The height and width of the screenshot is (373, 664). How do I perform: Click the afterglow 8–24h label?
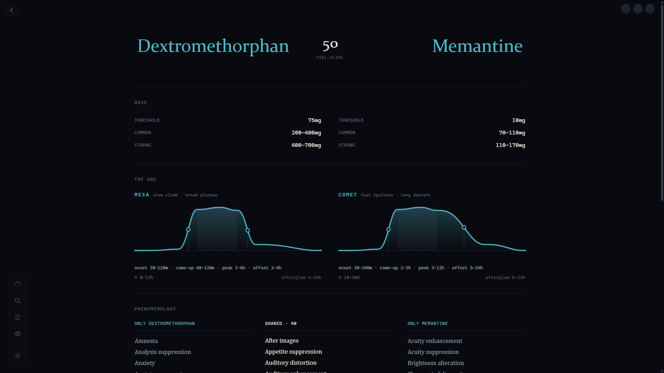tap(505, 278)
